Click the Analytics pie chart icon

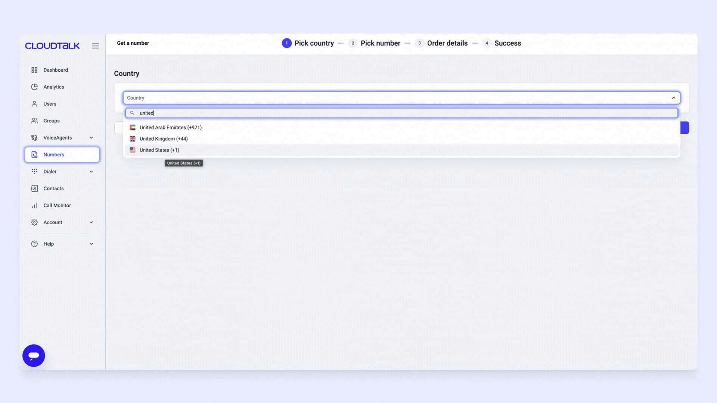(34, 87)
